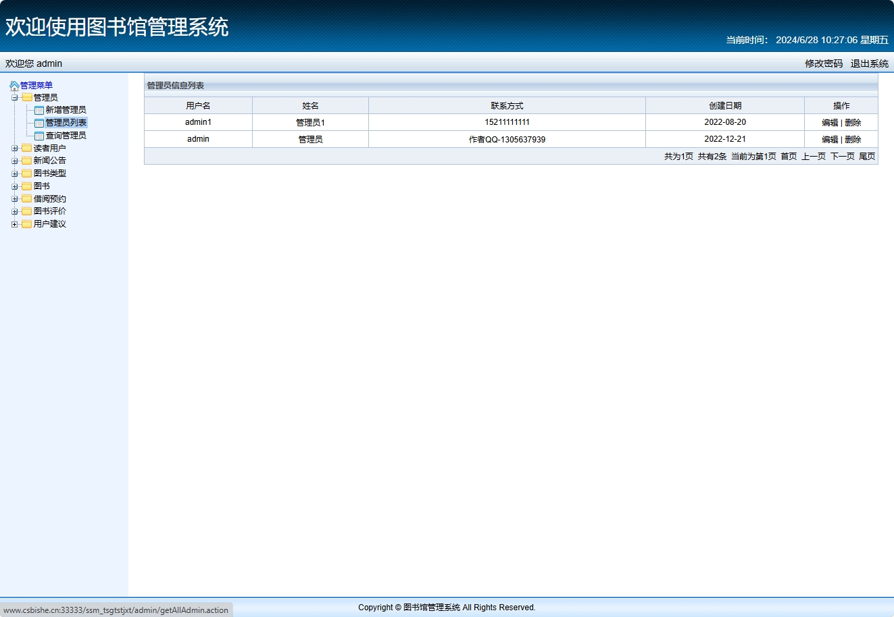Click the home icon beside 管理菜单
894x617 pixels.
(x=14, y=86)
